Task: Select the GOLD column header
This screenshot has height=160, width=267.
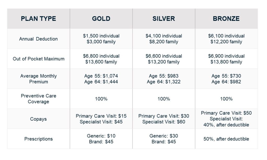Action: pyautogui.click(x=101, y=19)
